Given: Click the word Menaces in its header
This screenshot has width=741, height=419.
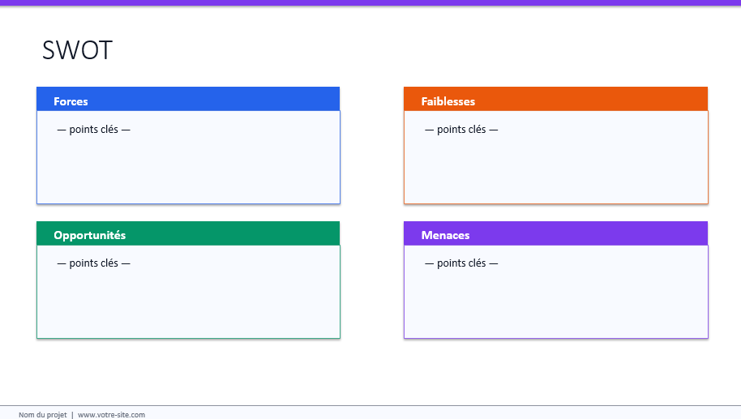Looking at the screenshot, I should point(445,235).
